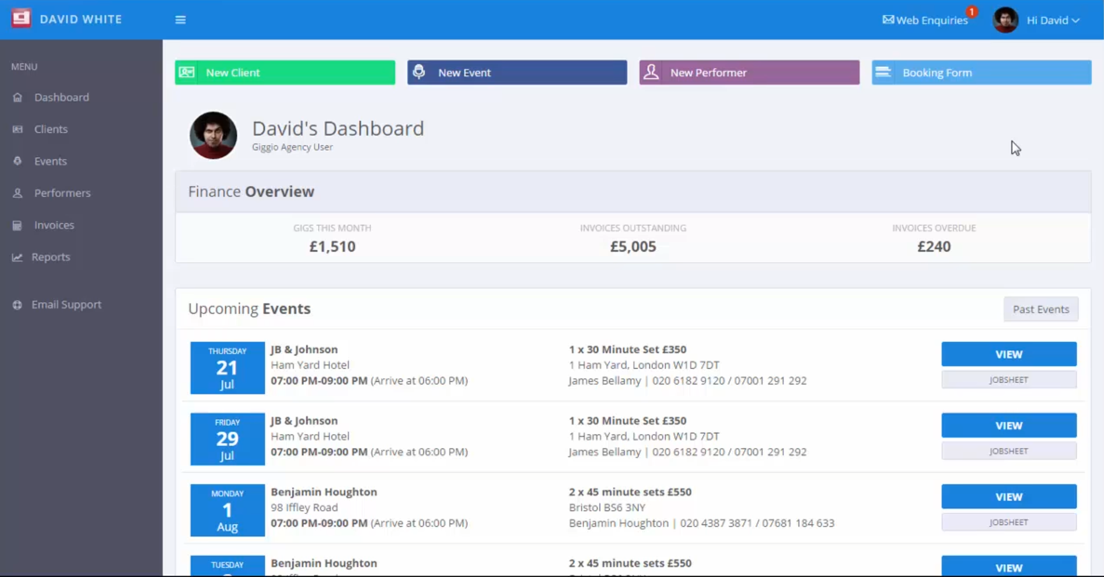Open the Booking Form button
The image size is (1104, 577).
coord(981,73)
